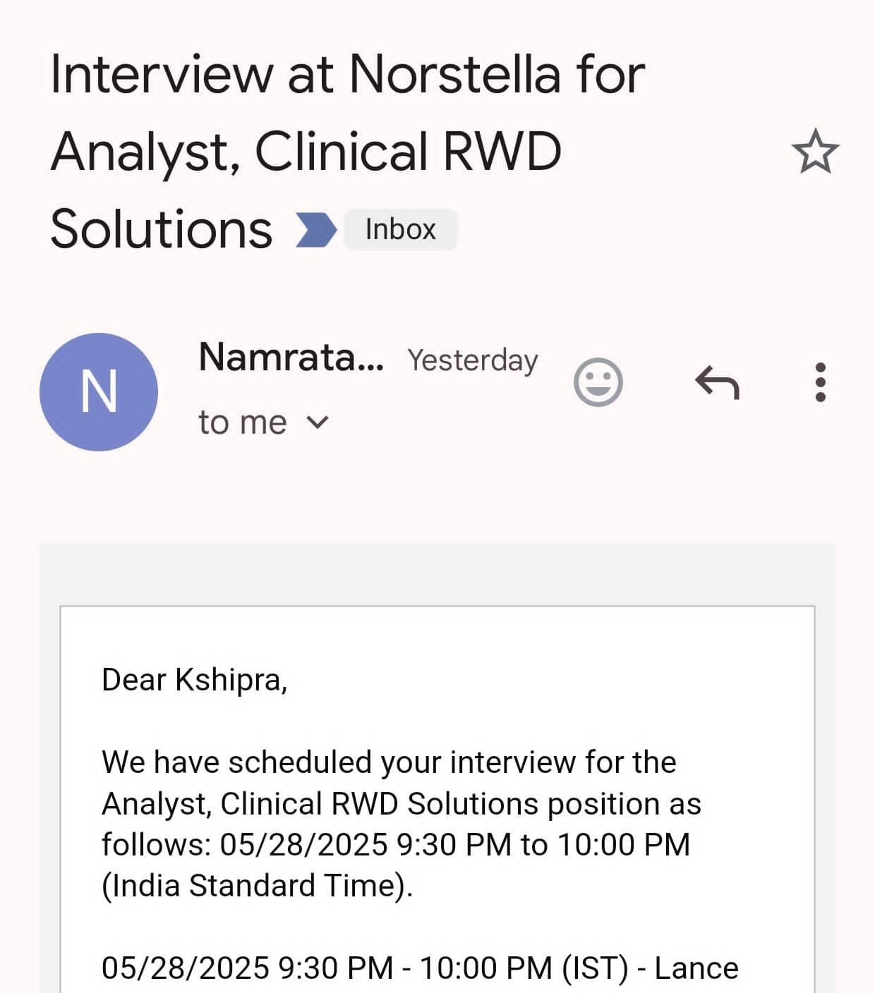
Task: Click the 'Yesterday' timestamp
Action: [x=472, y=360]
